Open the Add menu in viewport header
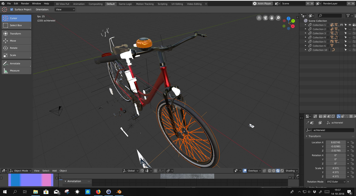Viewport: 356px width, 196px height. [x=54, y=171]
